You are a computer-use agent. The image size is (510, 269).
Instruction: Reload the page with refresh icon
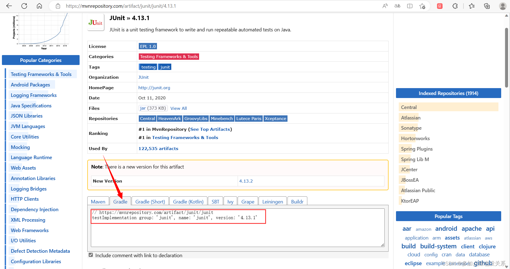24,6
